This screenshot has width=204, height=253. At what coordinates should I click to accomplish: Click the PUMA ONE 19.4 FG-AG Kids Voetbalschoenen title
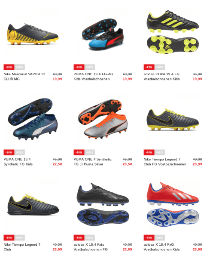coord(93,77)
